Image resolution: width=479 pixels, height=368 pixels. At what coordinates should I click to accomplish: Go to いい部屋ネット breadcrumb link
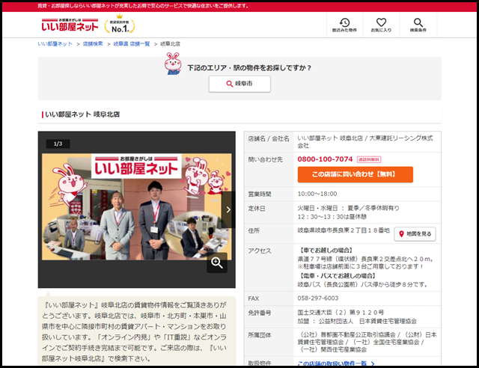click(55, 44)
